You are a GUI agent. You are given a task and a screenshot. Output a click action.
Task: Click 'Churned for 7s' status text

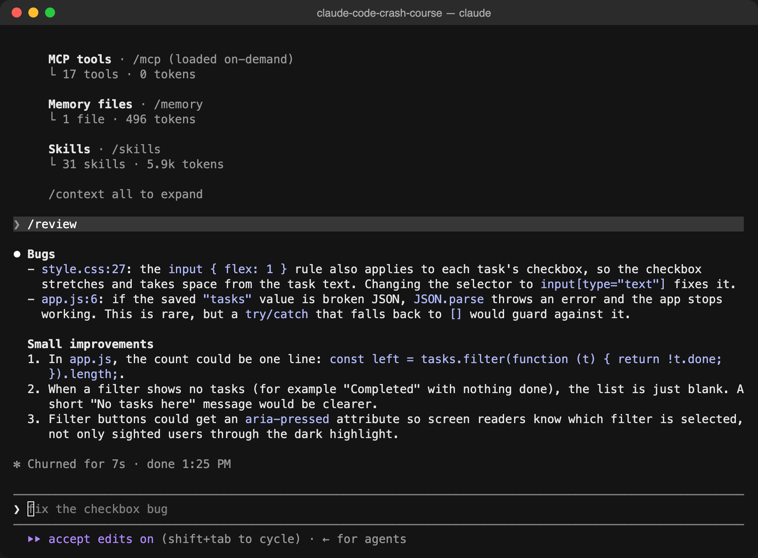point(76,464)
